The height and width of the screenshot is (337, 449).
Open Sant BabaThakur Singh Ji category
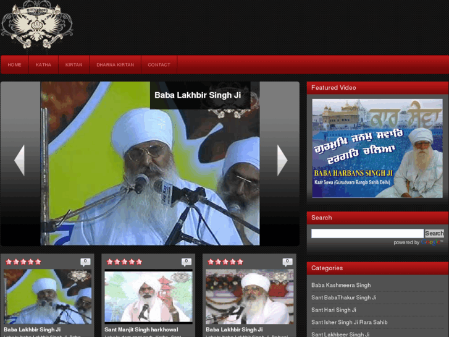(344, 297)
